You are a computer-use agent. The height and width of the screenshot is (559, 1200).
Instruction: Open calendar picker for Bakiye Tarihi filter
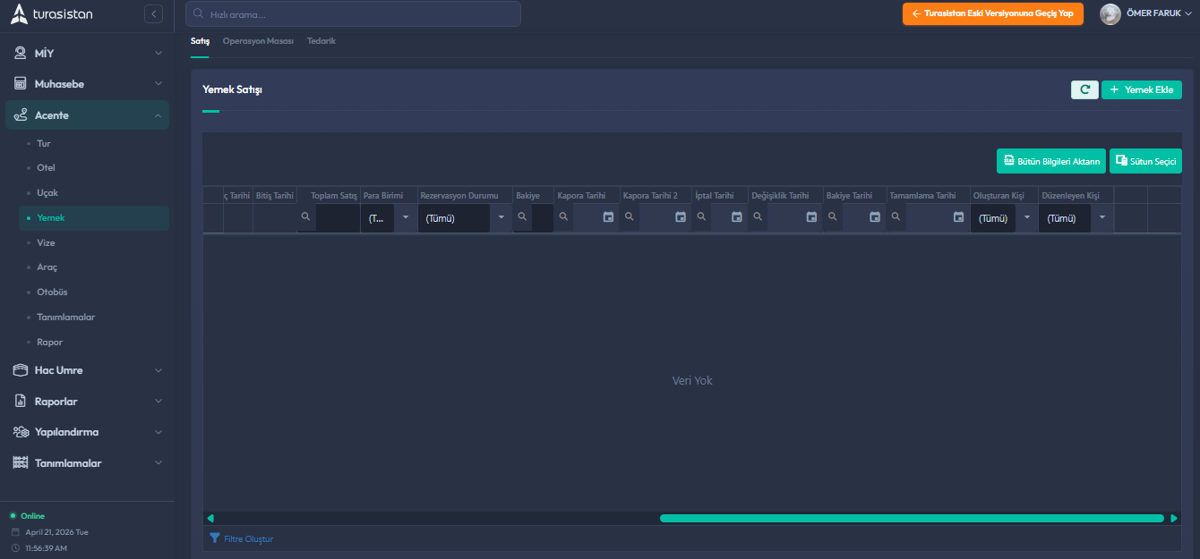(x=875, y=216)
